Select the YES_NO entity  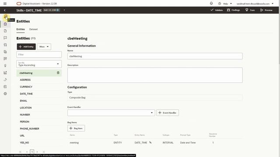tap(39, 143)
